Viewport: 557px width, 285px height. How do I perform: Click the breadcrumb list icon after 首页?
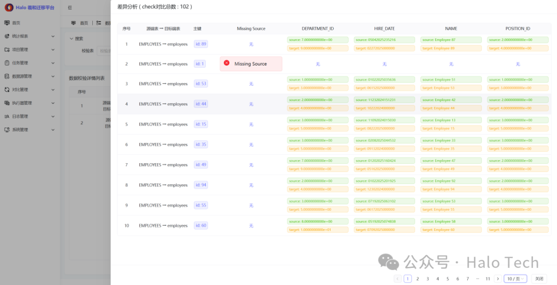point(99,23)
